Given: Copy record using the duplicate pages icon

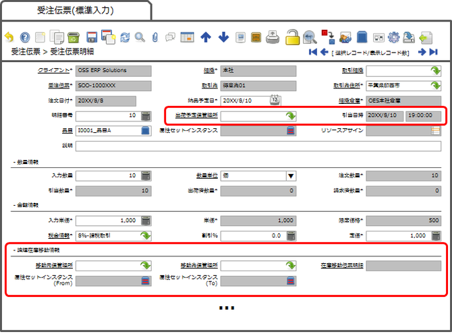Looking at the screenshot, I should 57,37.
